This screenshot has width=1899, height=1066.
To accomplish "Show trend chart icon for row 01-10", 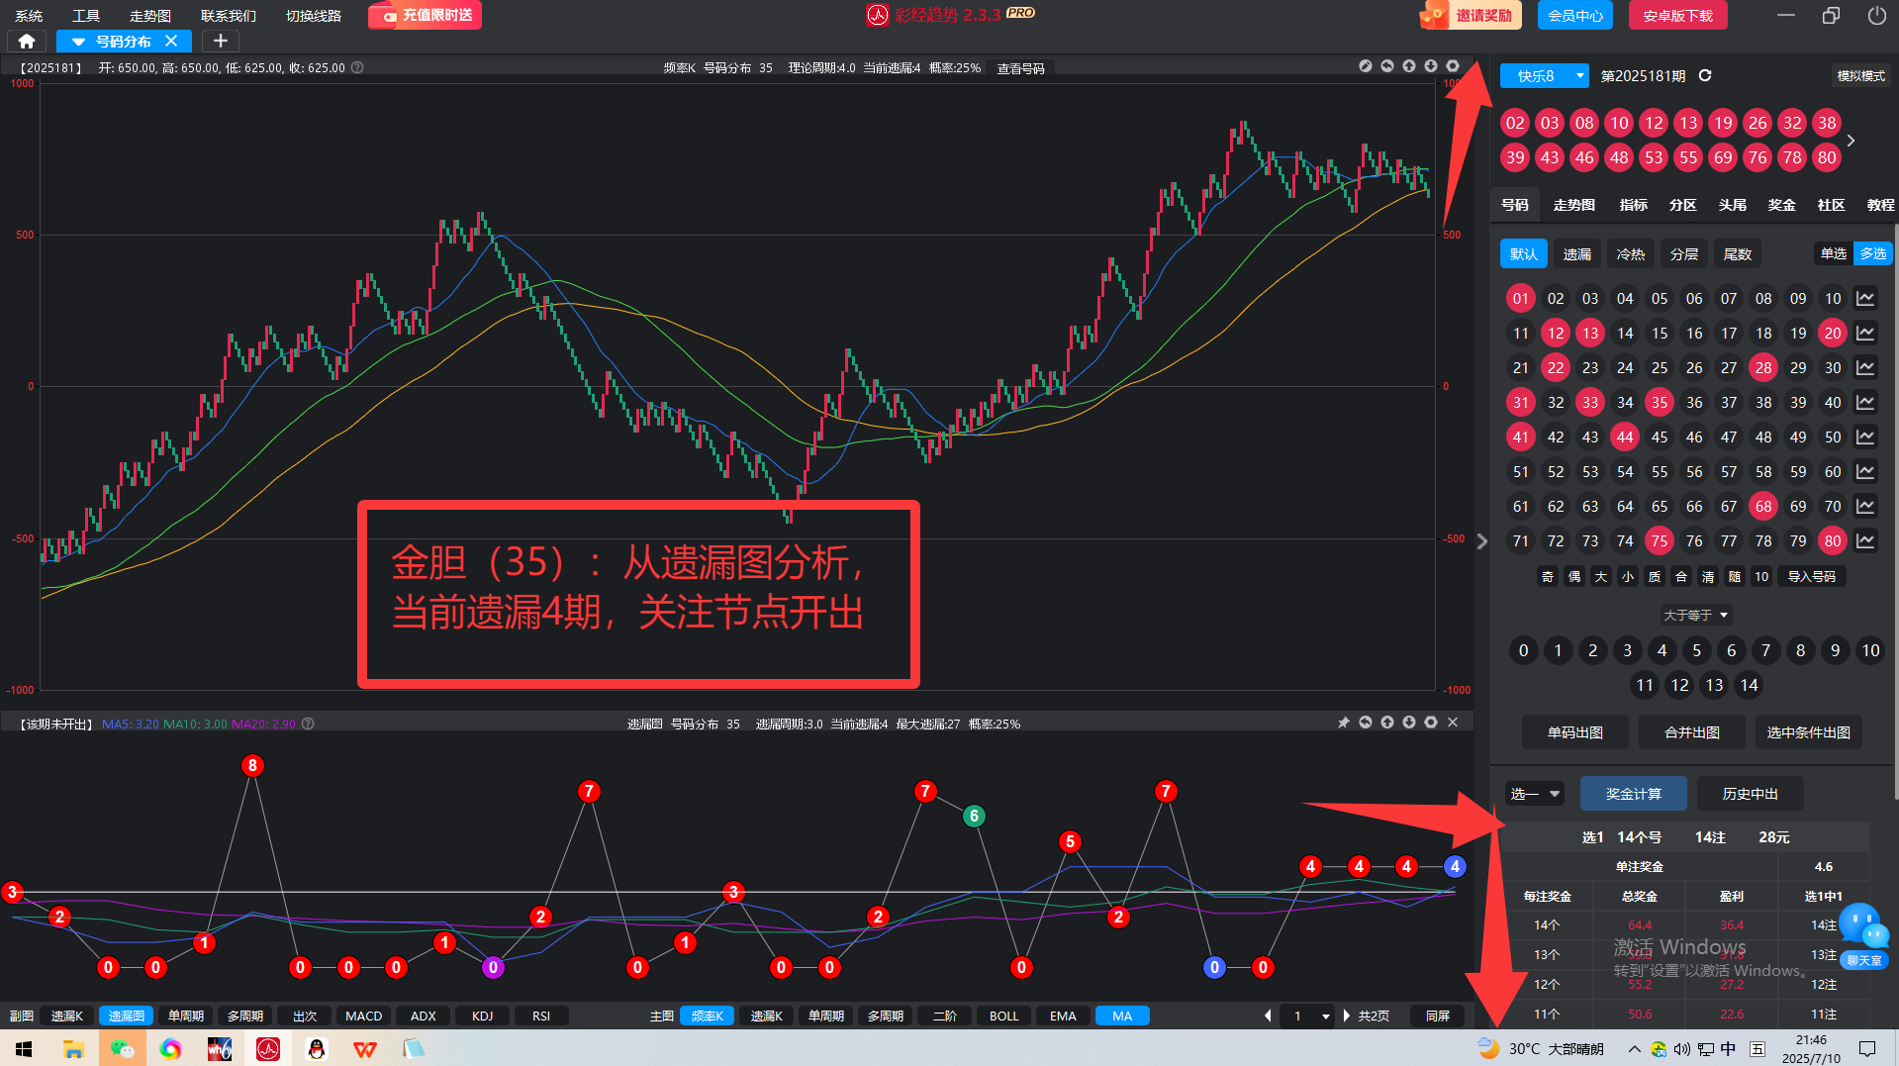I will pyautogui.click(x=1865, y=298).
